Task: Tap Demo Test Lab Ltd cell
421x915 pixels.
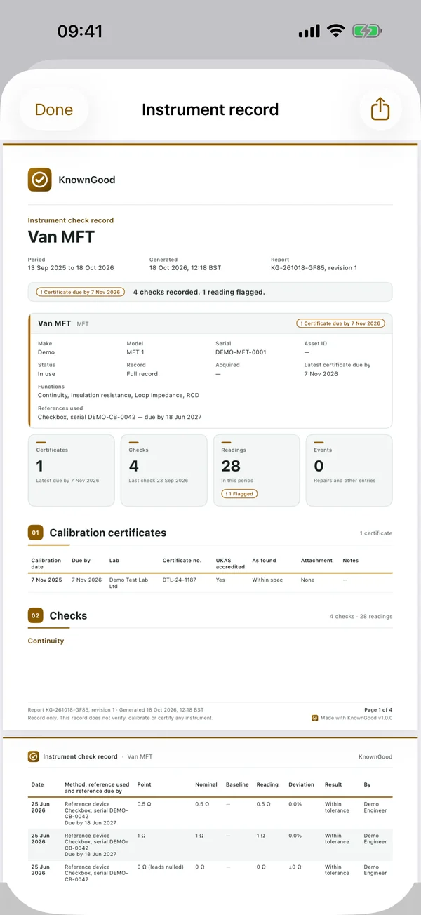Action: [x=128, y=583]
